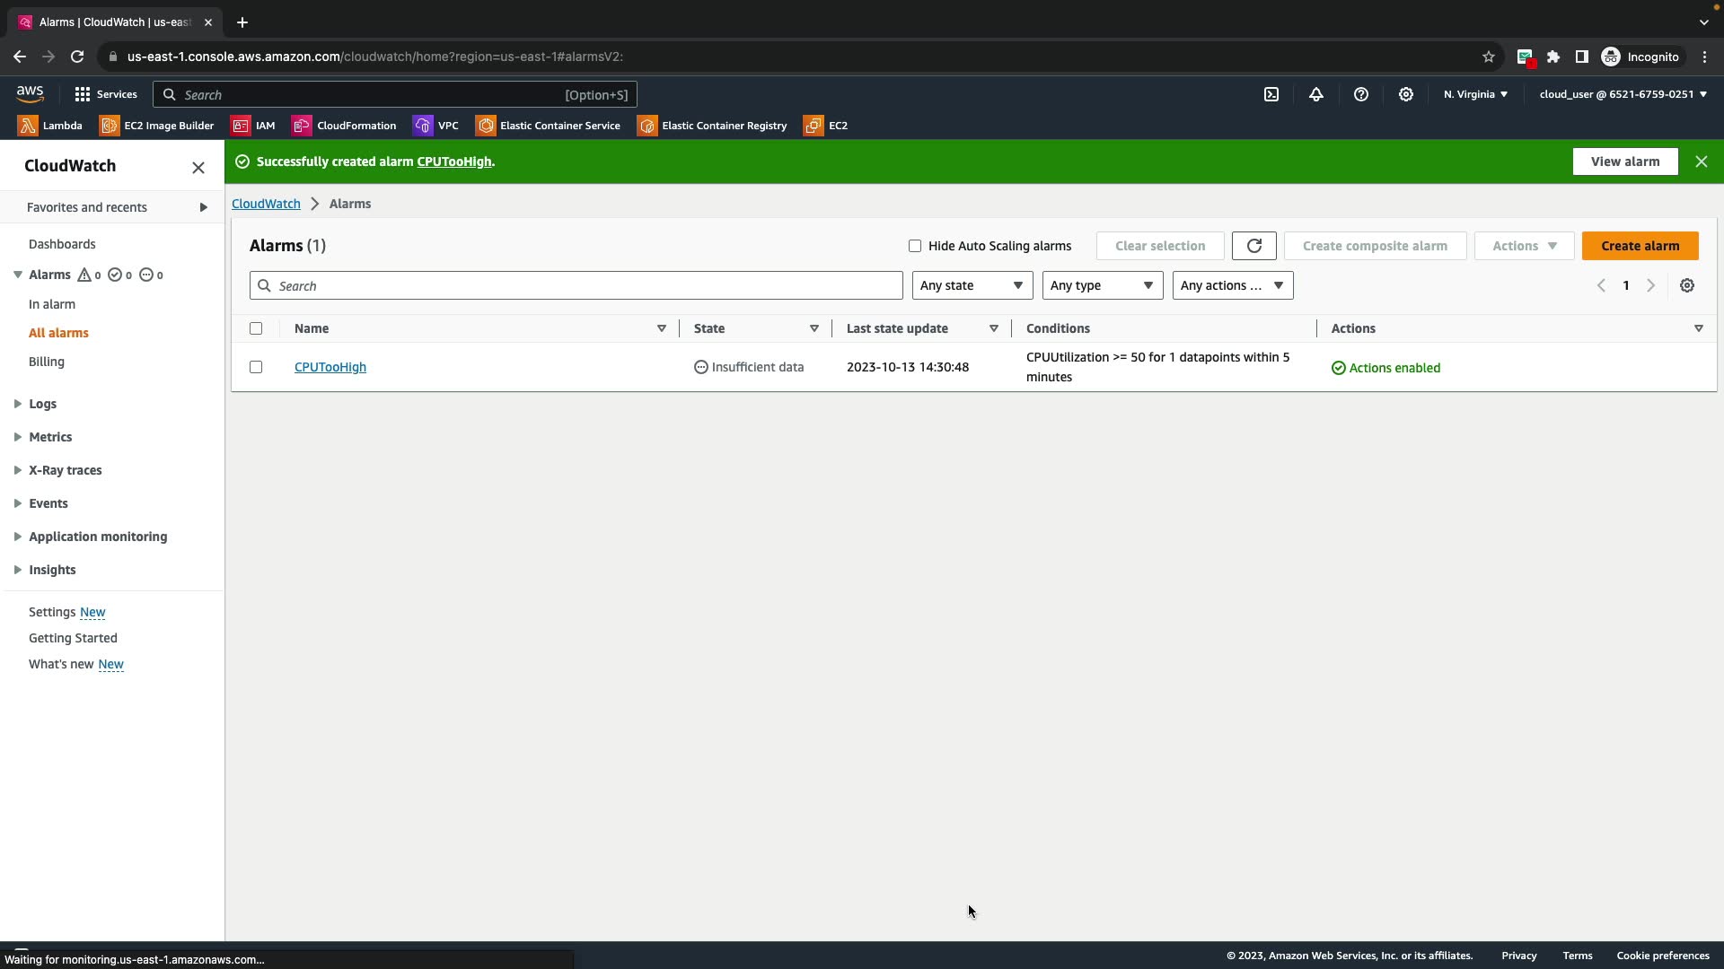Open the Lambda bookmark shortcut
The width and height of the screenshot is (1724, 969).
(50, 126)
